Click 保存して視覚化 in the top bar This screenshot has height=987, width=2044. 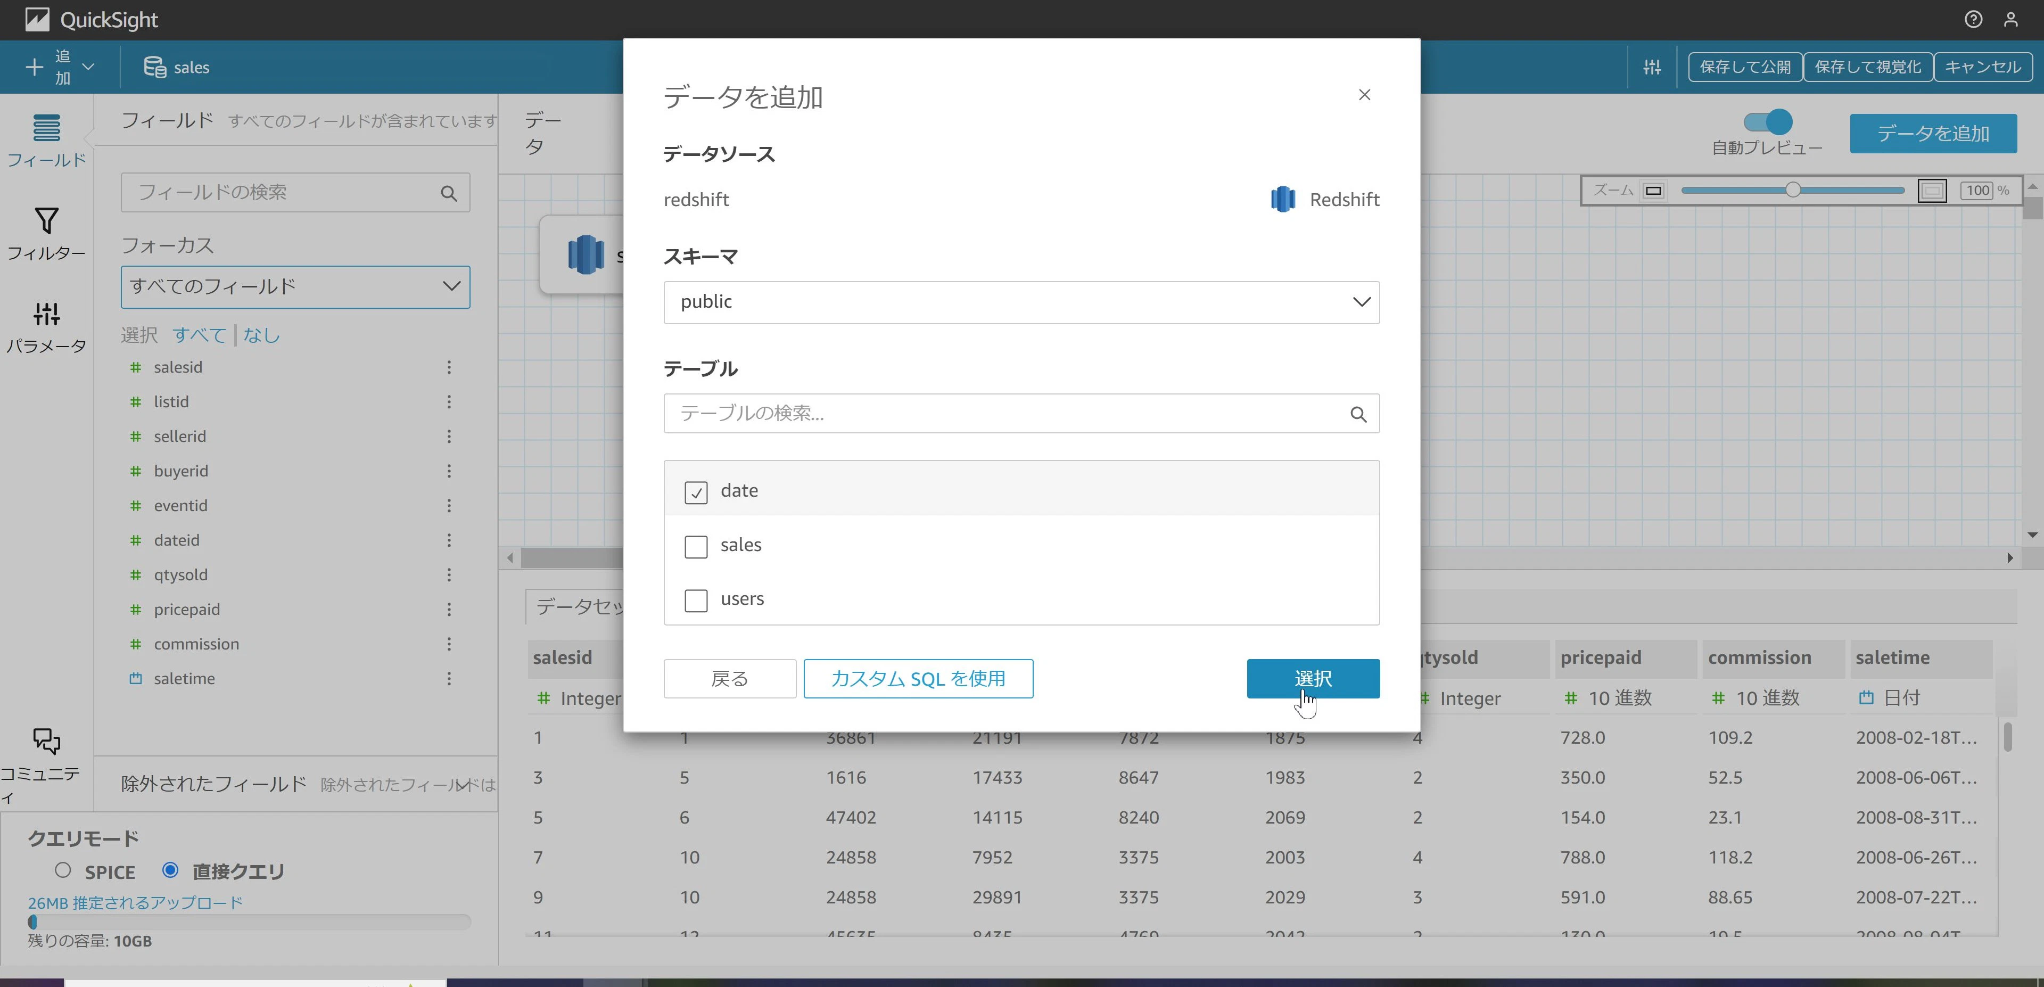coord(1868,68)
